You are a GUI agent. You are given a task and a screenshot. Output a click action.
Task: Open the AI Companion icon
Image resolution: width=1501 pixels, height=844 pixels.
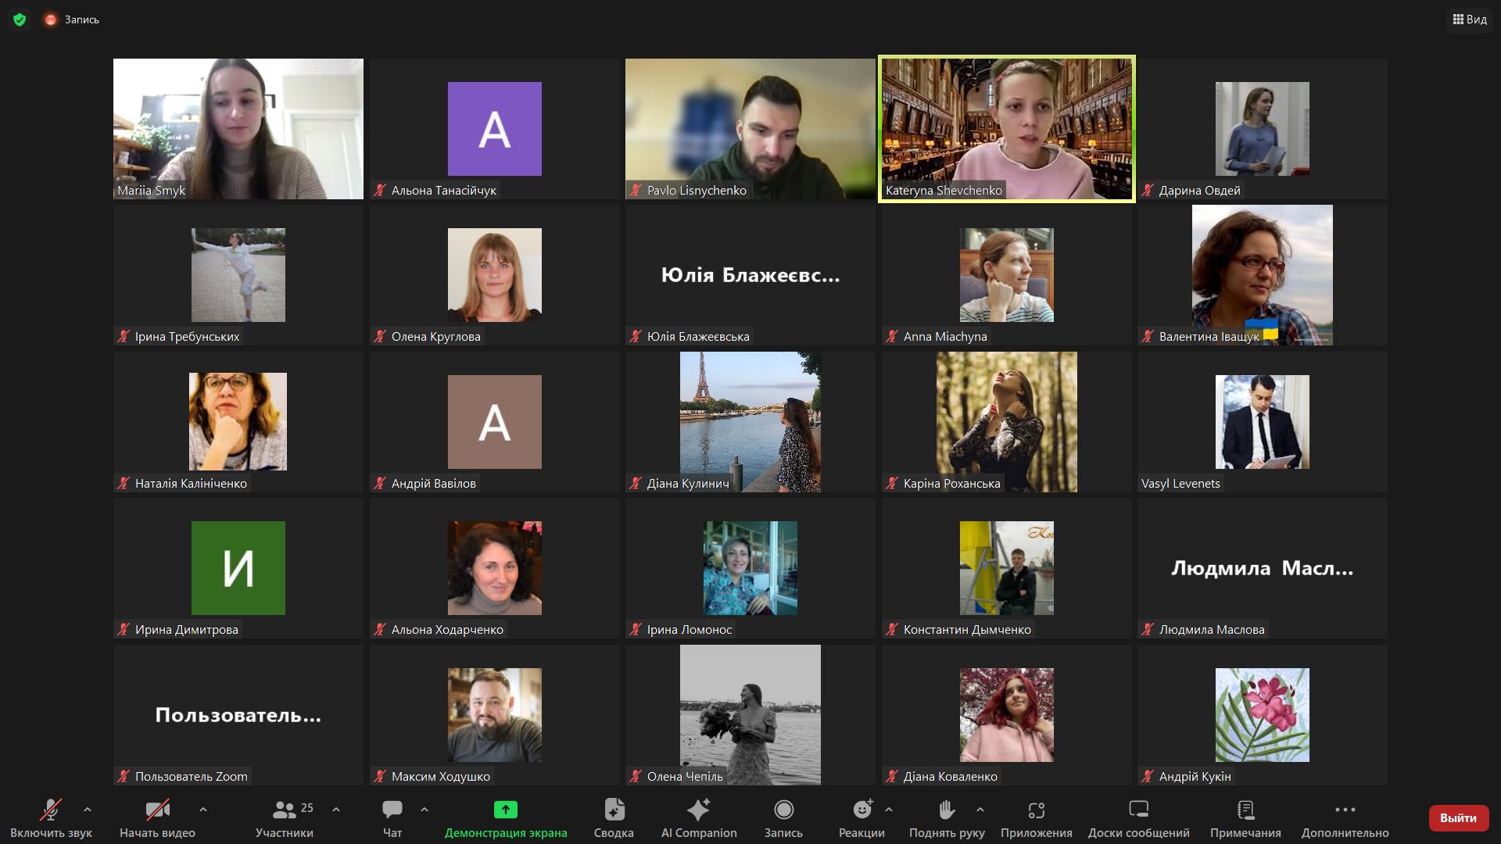698,810
